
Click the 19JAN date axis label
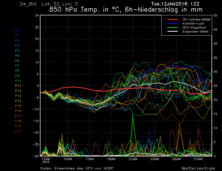111,159
